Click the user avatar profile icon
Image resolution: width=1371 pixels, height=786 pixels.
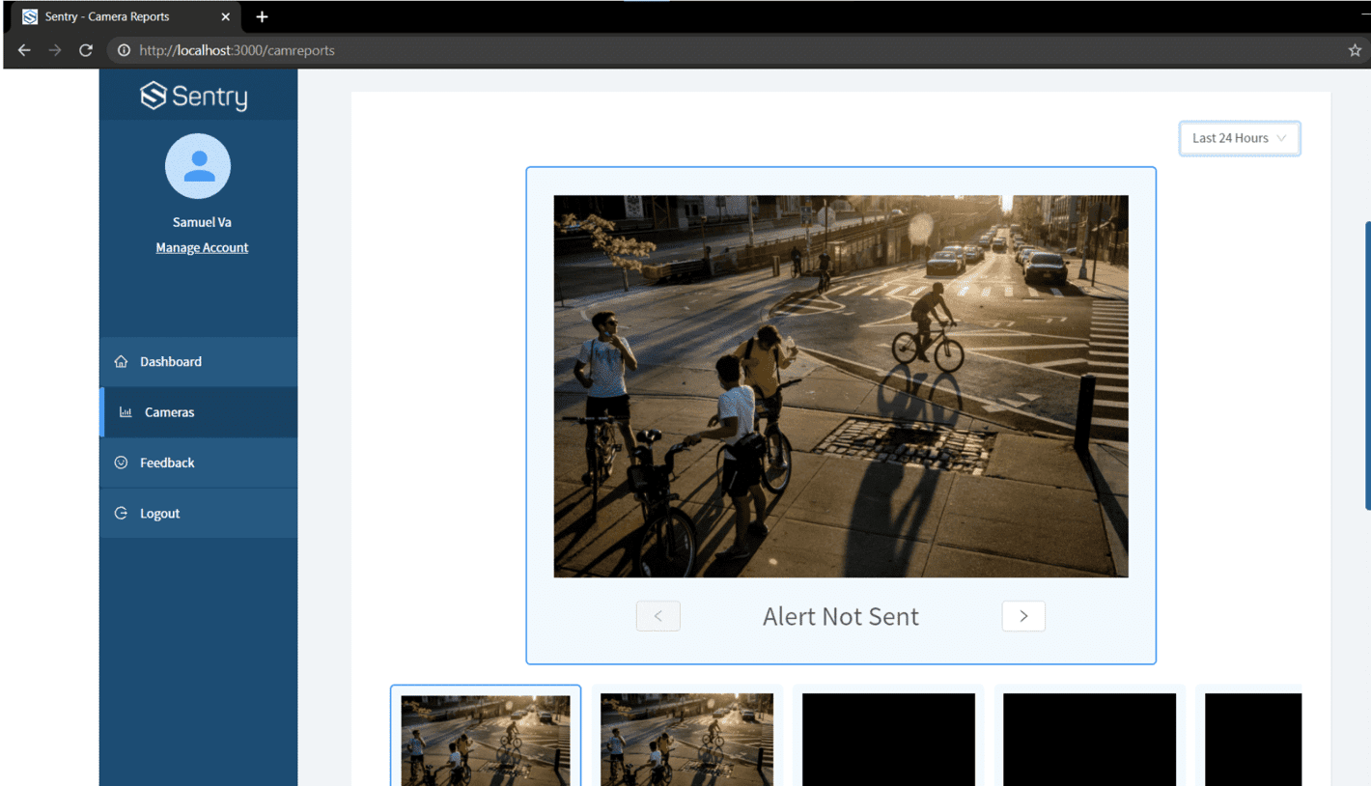pos(198,166)
